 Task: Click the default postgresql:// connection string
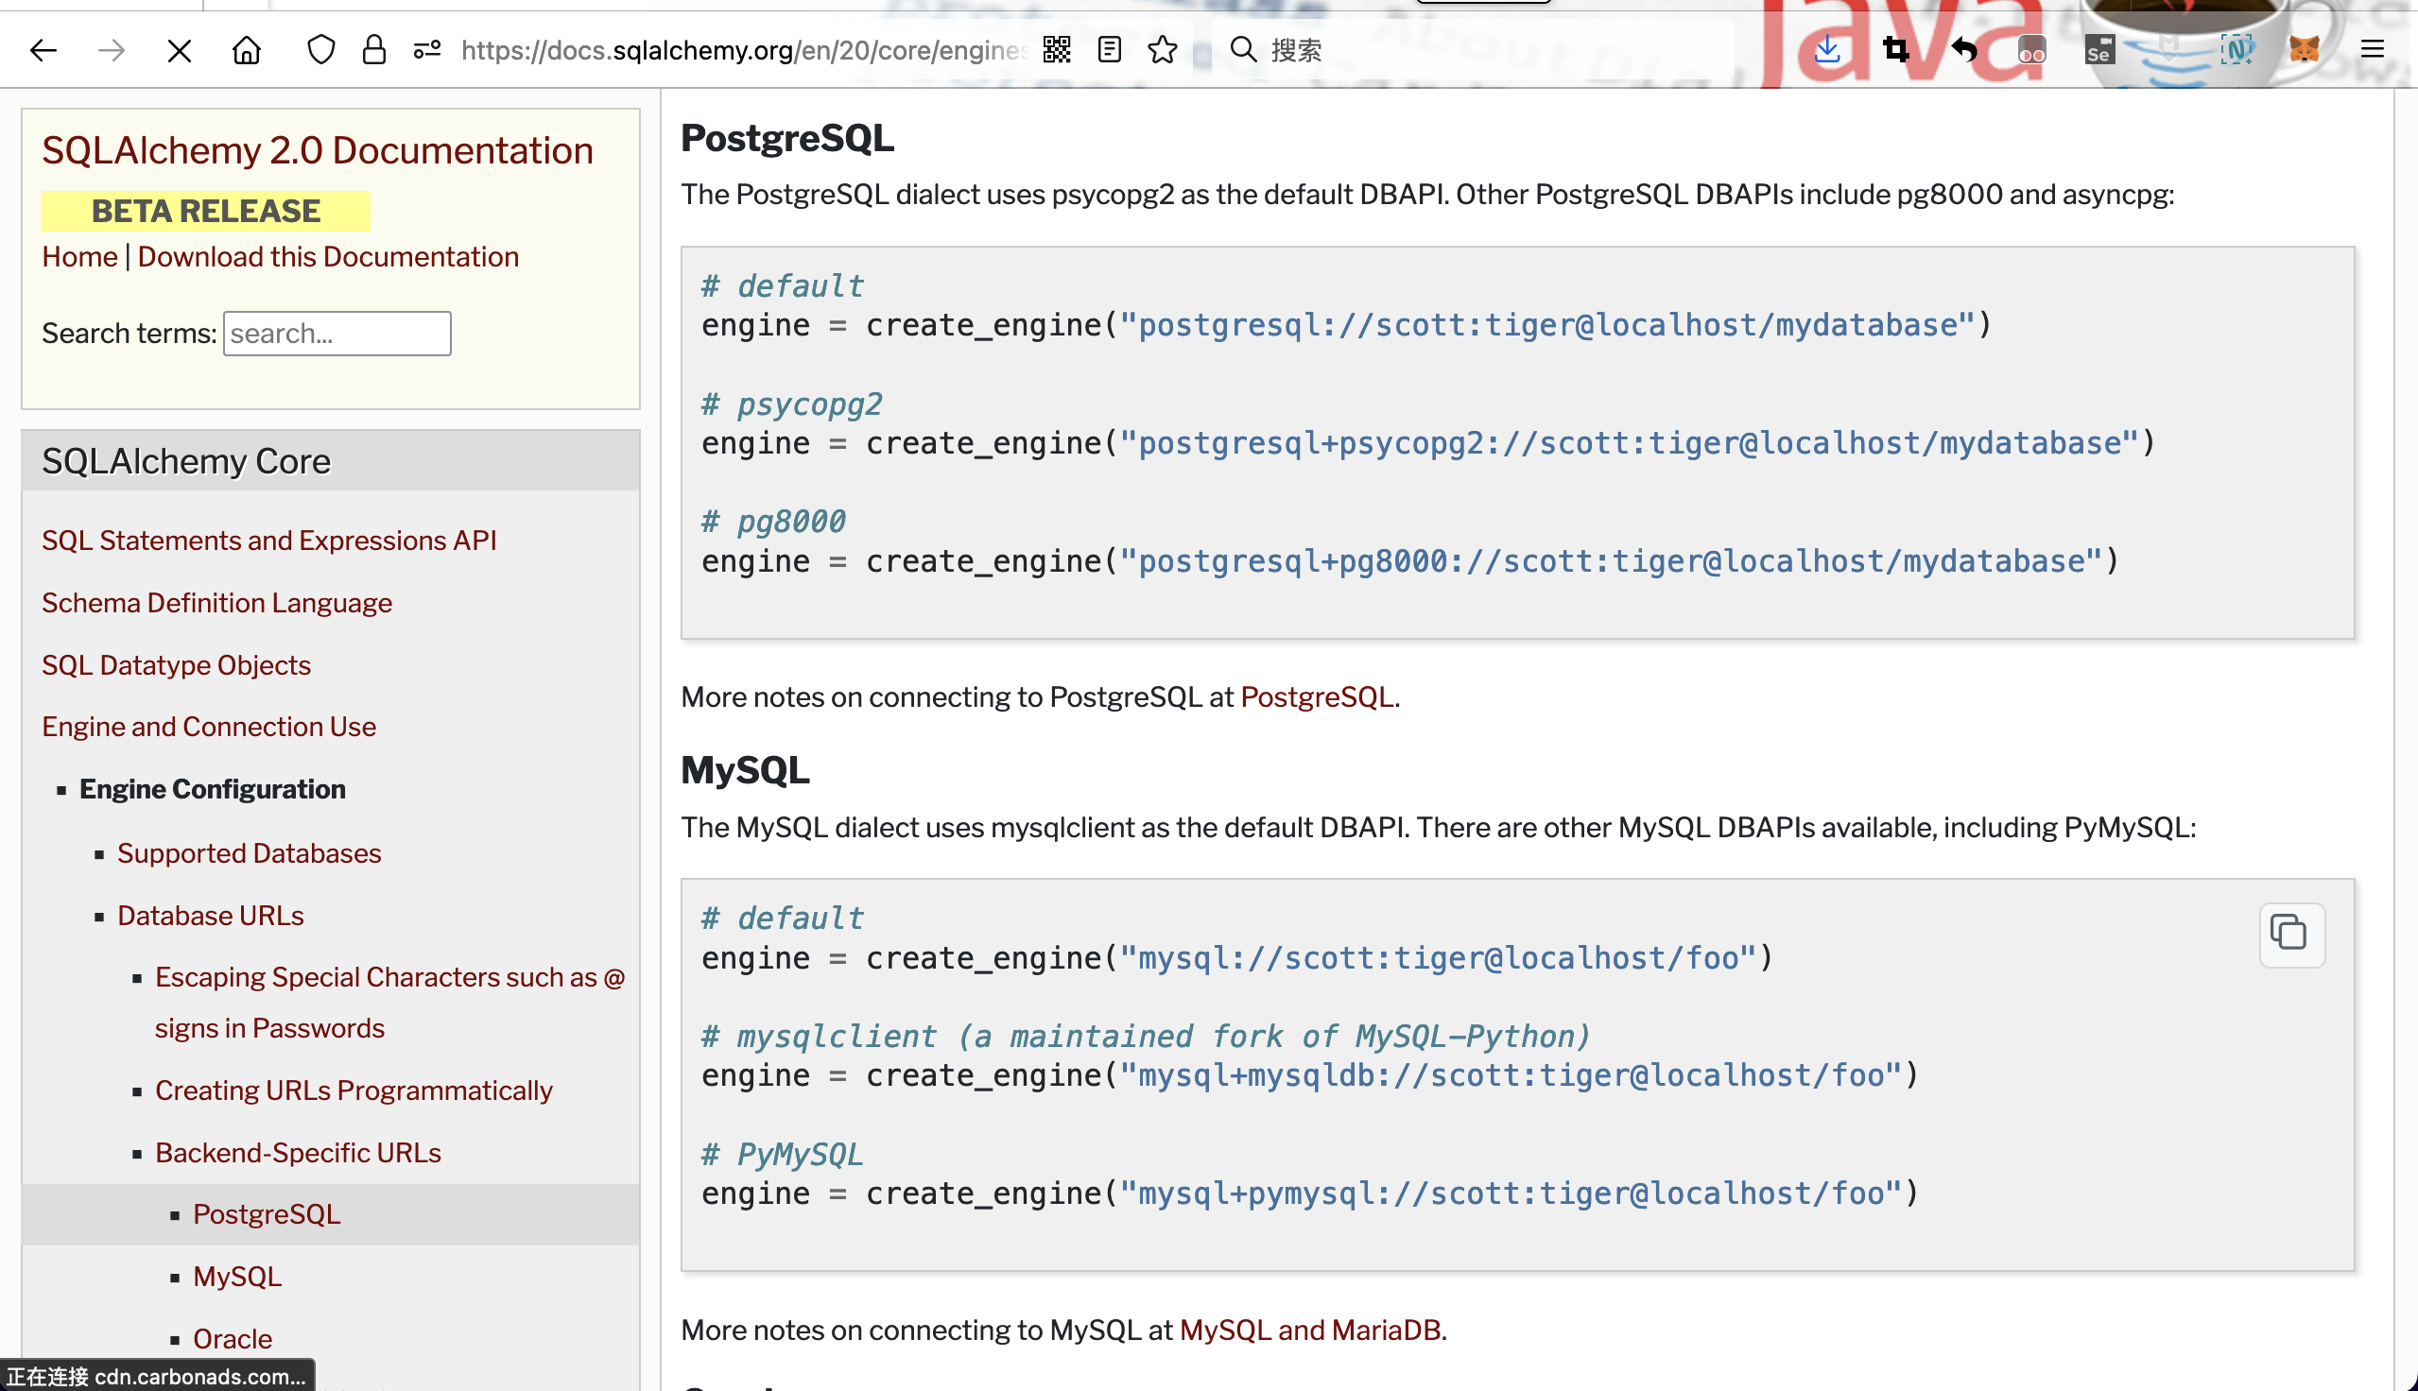1546,326
